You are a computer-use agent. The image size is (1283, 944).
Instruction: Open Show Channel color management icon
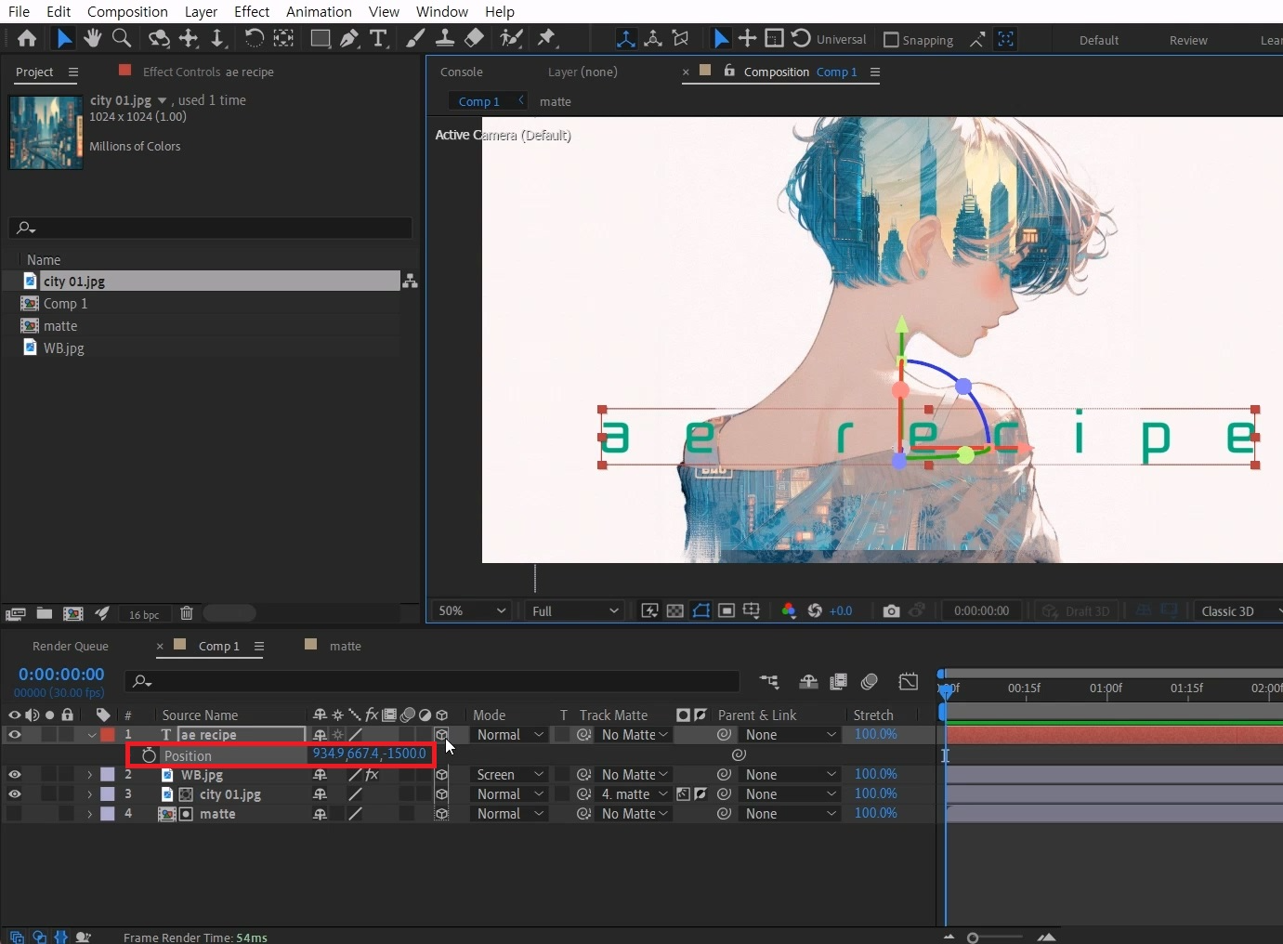[789, 610]
